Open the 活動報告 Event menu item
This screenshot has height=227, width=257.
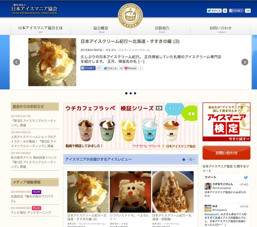point(162,29)
